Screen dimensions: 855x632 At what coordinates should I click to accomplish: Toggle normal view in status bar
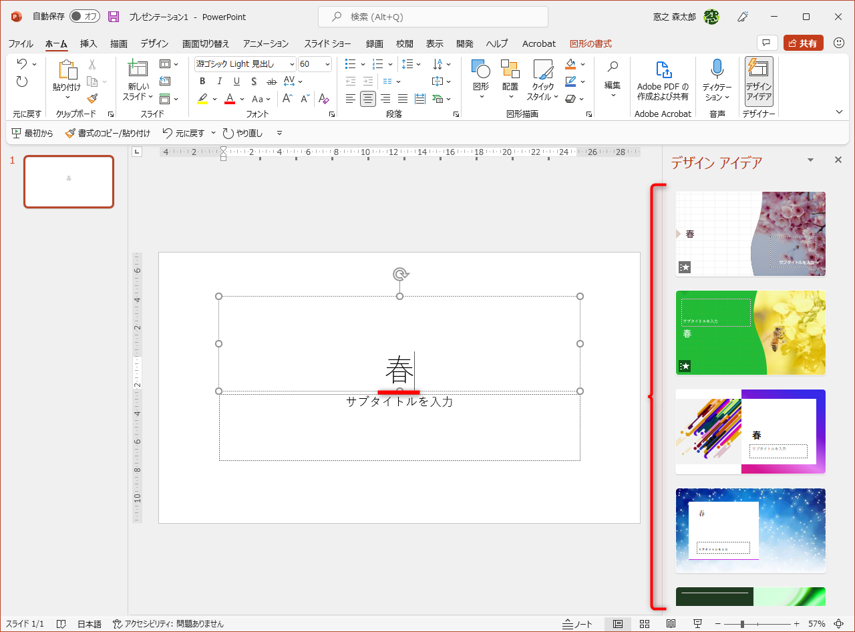[x=618, y=624]
